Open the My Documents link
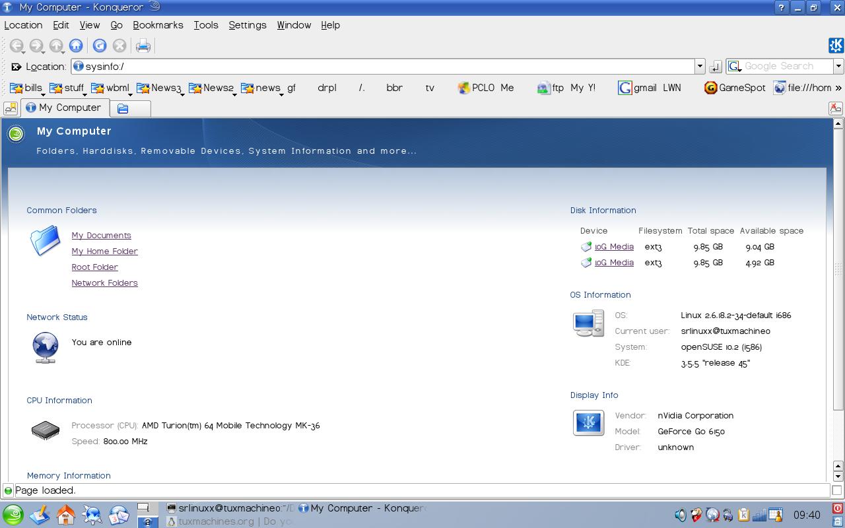Image resolution: width=845 pixels, height=528 pixels. (101, 236)
